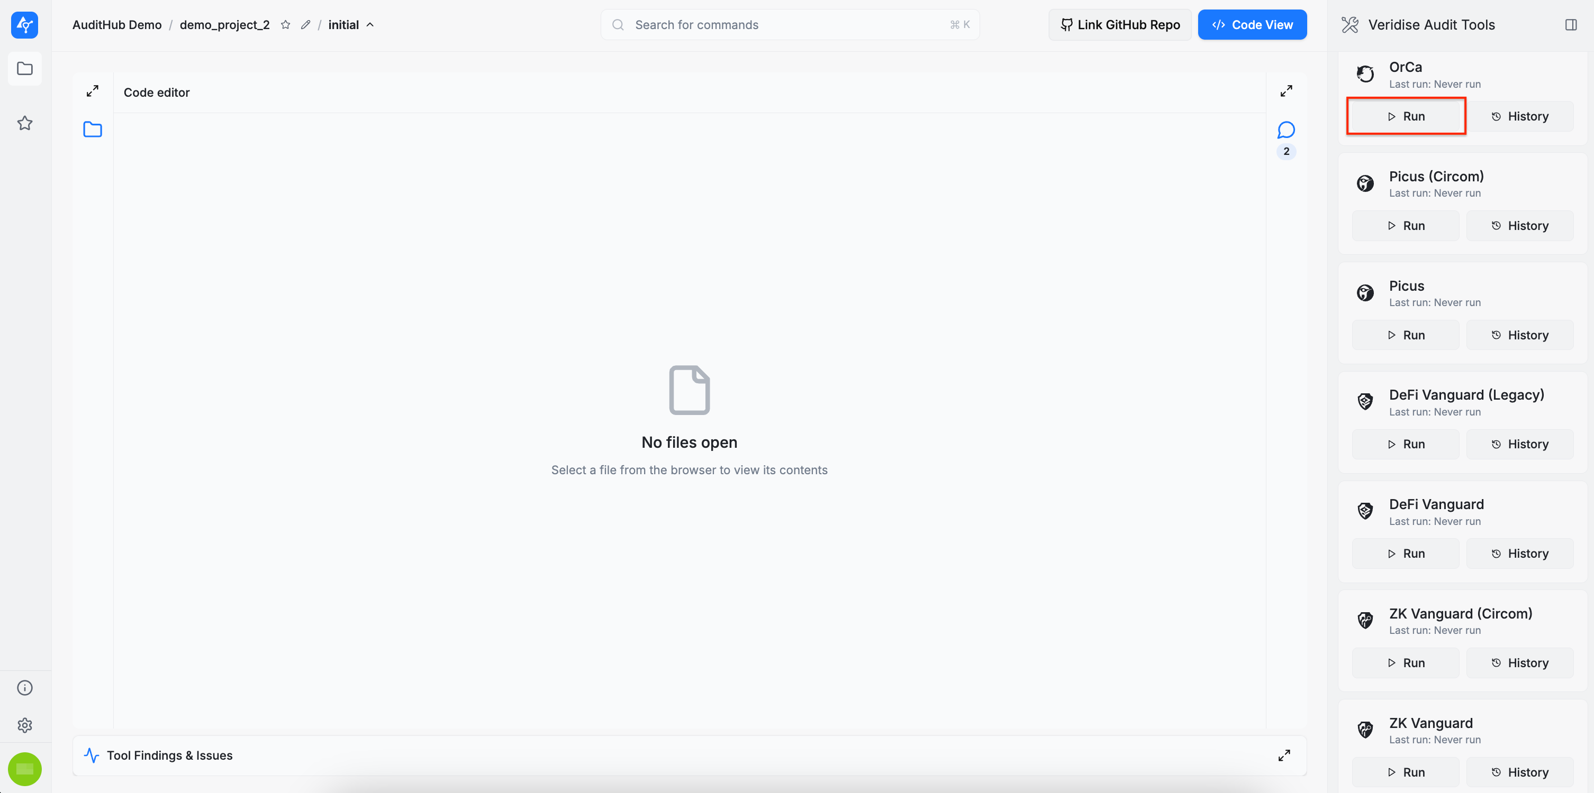View Picus (Circom) run History
This screenshot has height=793, width=1594.
(x=1520, y=226)
